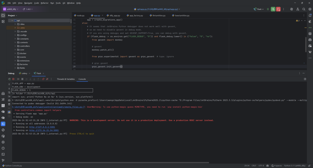This screenshot has height=168, width=313.
Task: Open the ai408_dify project dropdown
Action: pyautogui.click(x=11, y=9)
